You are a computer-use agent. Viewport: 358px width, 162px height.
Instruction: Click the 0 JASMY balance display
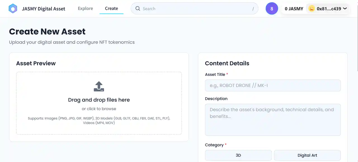294,9
